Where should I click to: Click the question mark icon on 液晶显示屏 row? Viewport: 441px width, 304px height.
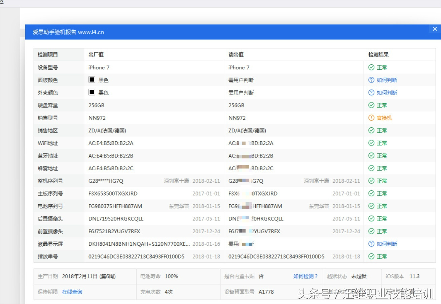(371, 244)
